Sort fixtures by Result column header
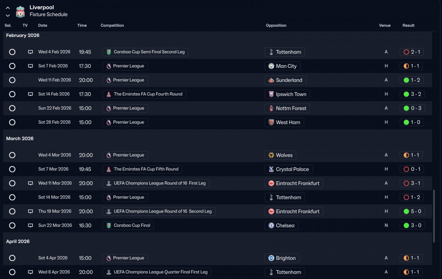This screenshot has height=279, width=442. [409, 26]
